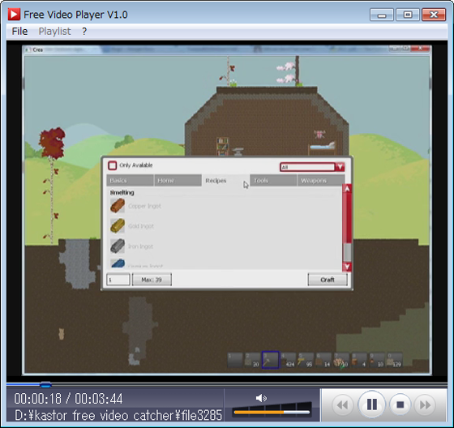Minimize the Free Video Player window
The image size is (454, 428).
[x=382, y=15]
